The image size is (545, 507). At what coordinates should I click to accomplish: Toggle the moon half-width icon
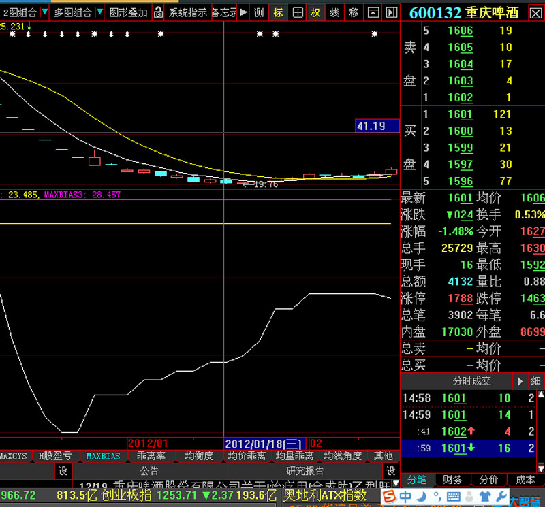[x=422, y=497]
